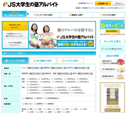Viewport: 126px width, 113px height.
Task: Check 昇給あり checkbox
Action: (35, 98)
